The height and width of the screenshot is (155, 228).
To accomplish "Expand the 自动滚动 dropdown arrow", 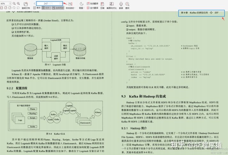I will [75, 8].
